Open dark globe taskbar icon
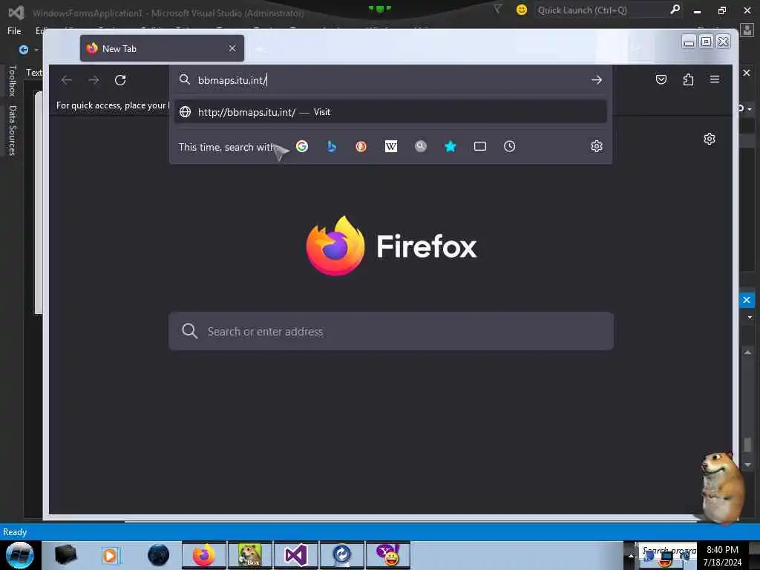This screenshot has height=570, width=760. click(159, 555)
